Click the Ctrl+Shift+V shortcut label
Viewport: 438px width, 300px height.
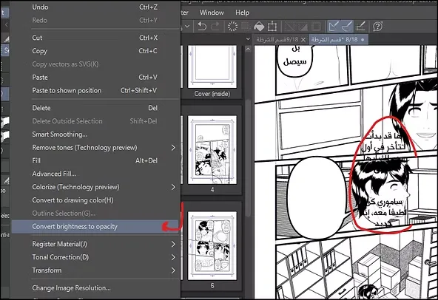[x=138, y=90]
